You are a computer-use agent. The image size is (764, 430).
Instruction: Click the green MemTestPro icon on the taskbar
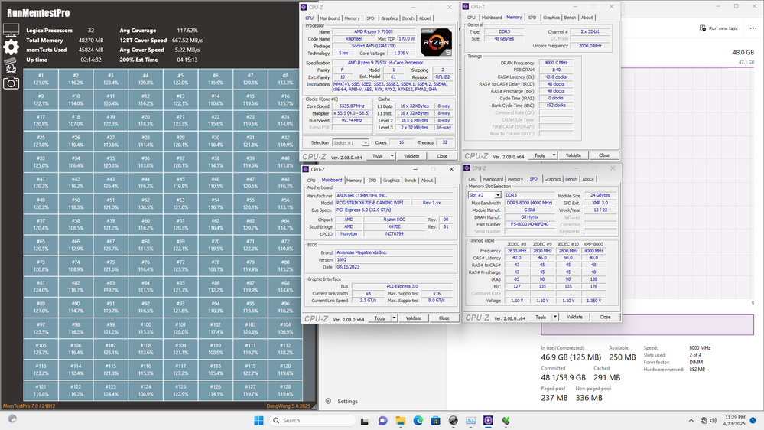(506, 420)
